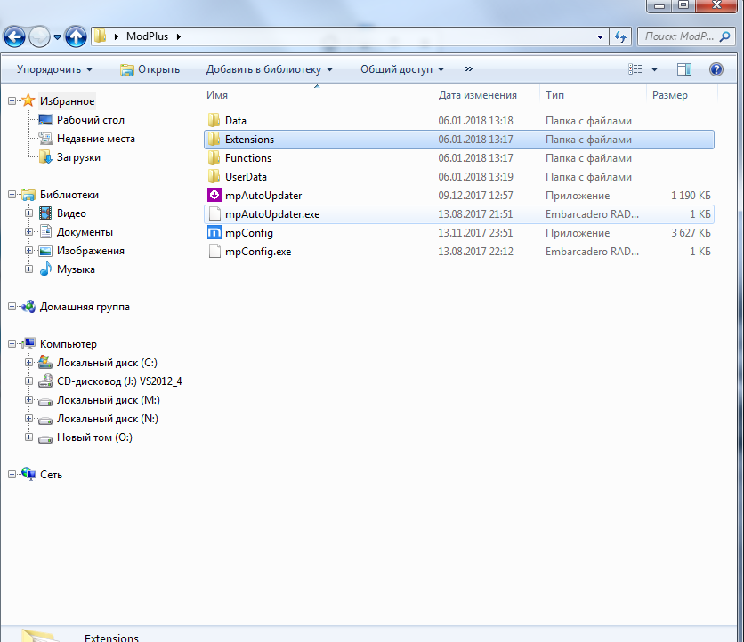Viewport: 744px width, 642px height.
Task: Select the Data folder icon
Action: [214, 120]
